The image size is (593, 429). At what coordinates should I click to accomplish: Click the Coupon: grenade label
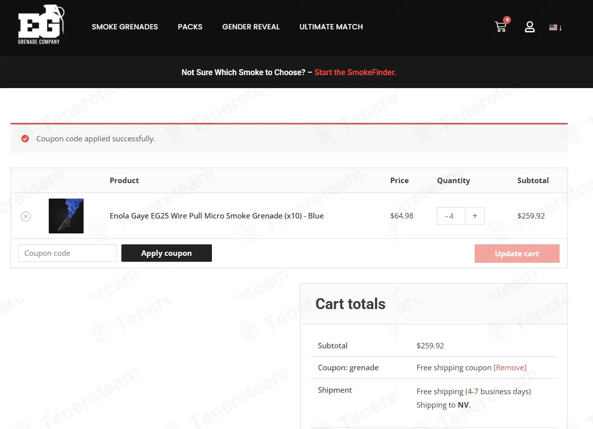(348, 367)
